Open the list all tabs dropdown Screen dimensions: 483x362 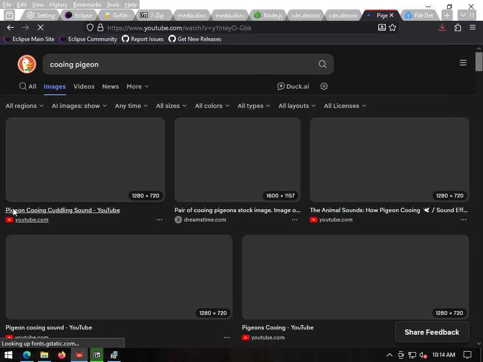click(467, 16)
